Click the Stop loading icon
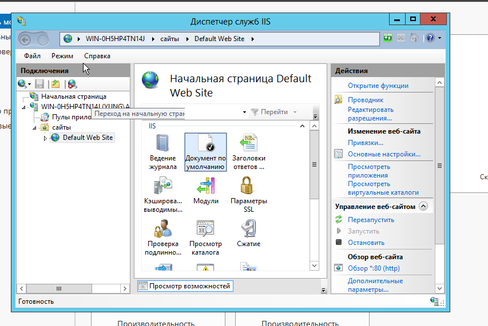488x326 pixels. point(401,38)
